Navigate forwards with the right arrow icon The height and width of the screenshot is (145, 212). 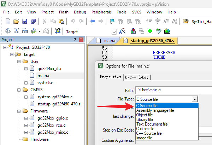pos(101,21)
